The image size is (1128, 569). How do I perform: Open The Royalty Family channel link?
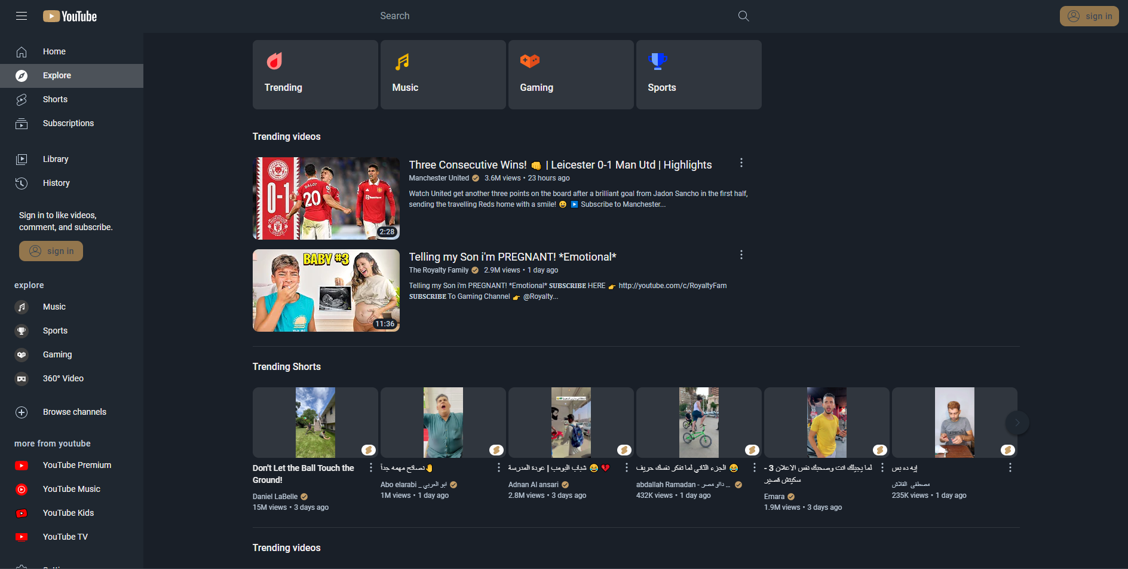[x=439, y=270]
